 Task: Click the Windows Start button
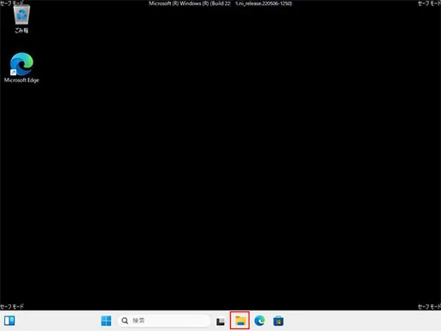[x=106, y=321]
